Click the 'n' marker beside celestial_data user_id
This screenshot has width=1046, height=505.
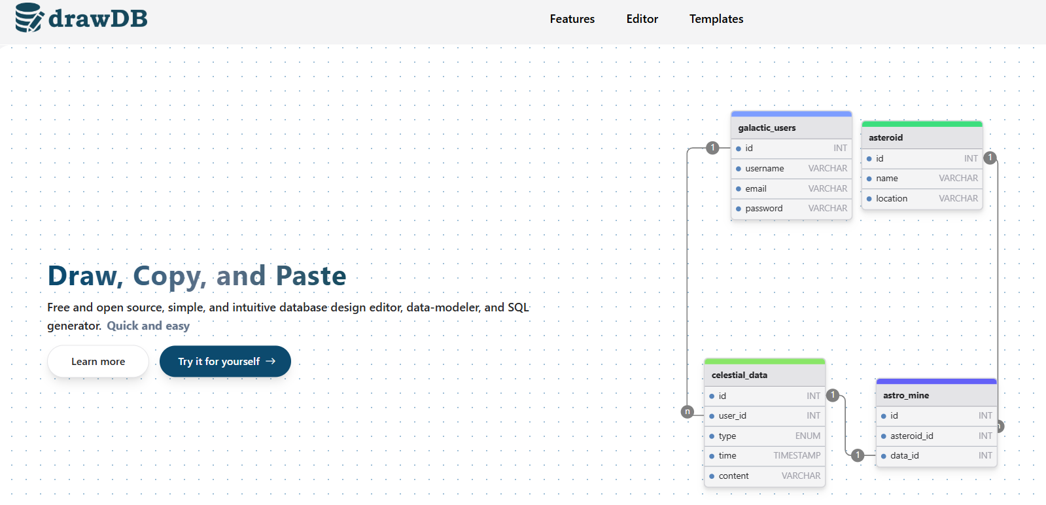(687, 411)
